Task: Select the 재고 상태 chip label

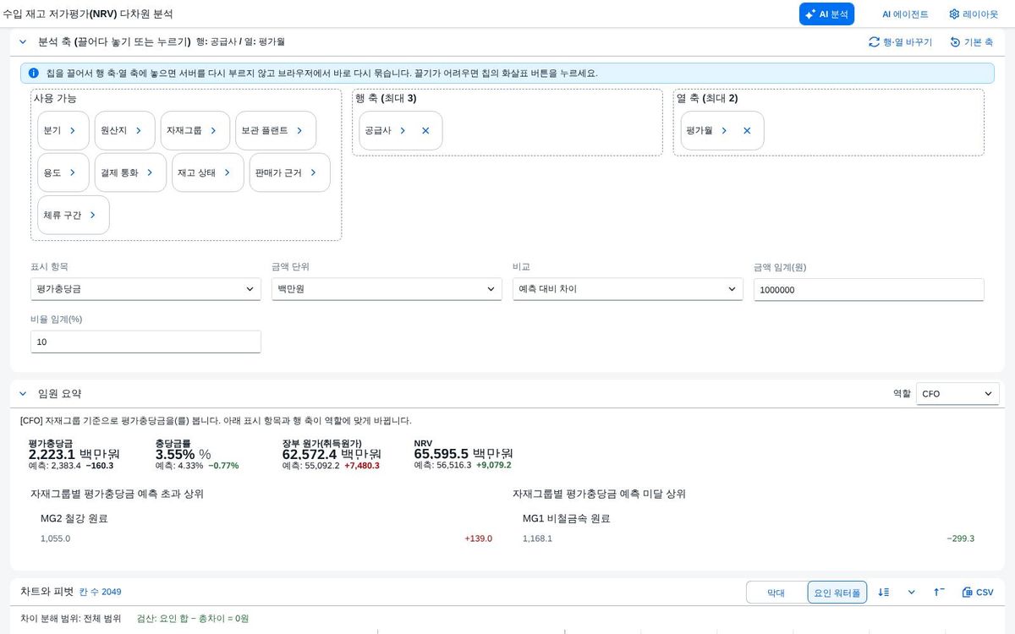Action: 196,172
